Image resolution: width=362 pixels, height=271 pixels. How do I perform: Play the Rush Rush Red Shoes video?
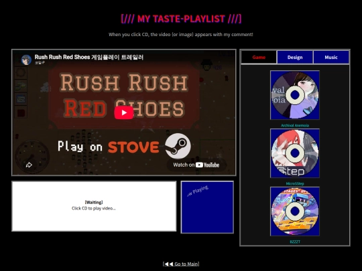(124, 112)
